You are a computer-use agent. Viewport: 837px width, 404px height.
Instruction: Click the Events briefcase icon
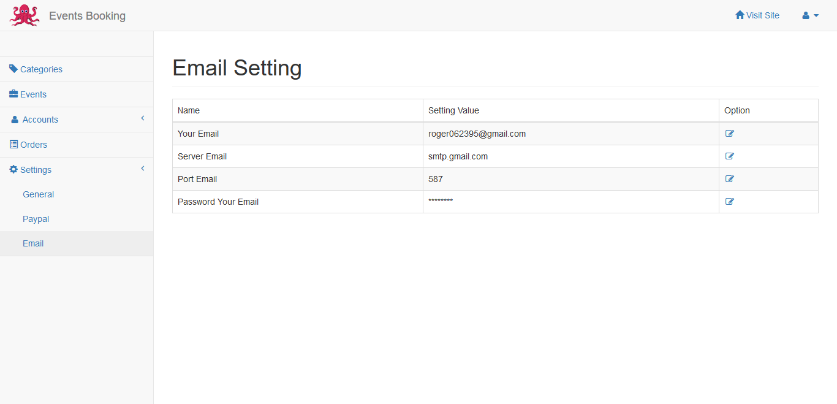(x=13, y=94)
